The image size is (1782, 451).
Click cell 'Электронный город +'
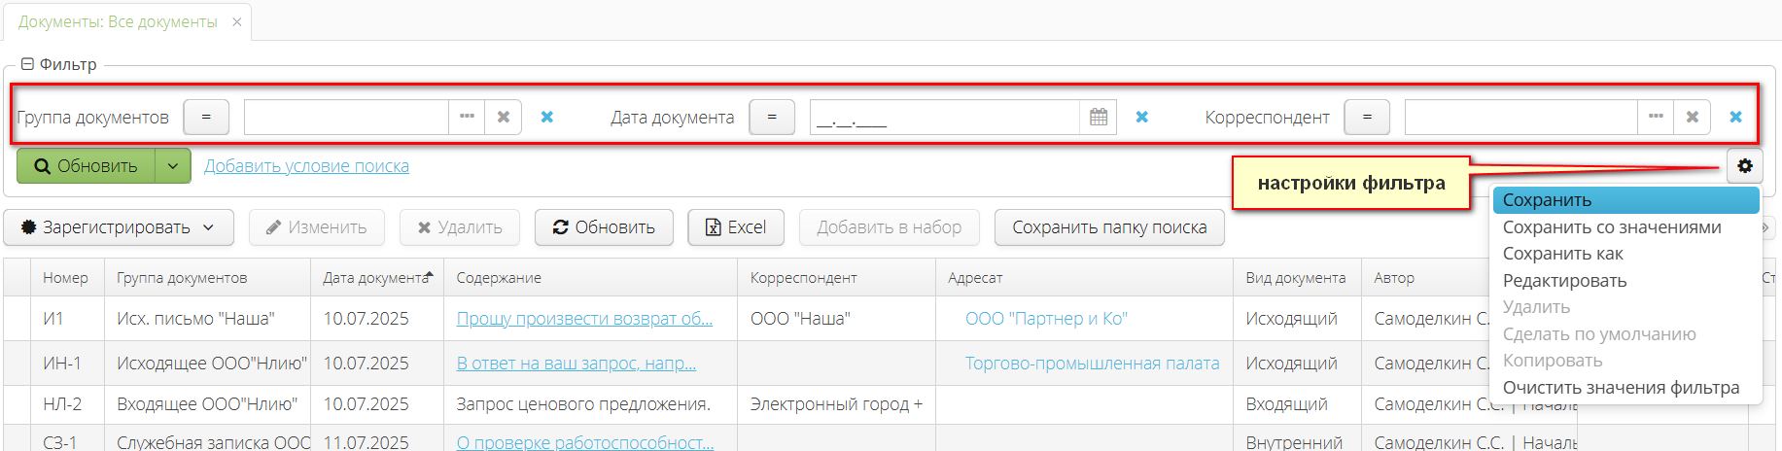coord(836,404)
